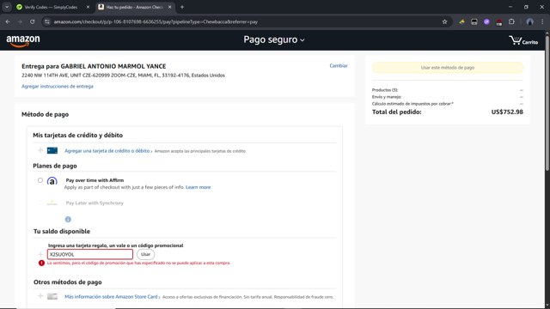Click the credit card icon
Screen dimensions: 550x309
[x=52, y=151]
